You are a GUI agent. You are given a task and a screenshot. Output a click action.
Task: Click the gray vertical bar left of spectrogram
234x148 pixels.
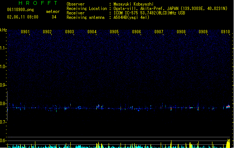(7, 106)
